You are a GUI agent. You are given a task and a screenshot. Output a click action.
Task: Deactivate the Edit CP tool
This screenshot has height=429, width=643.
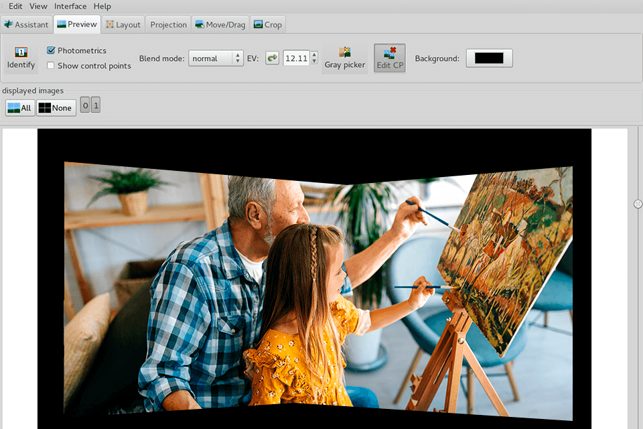(x=389, y=58)
